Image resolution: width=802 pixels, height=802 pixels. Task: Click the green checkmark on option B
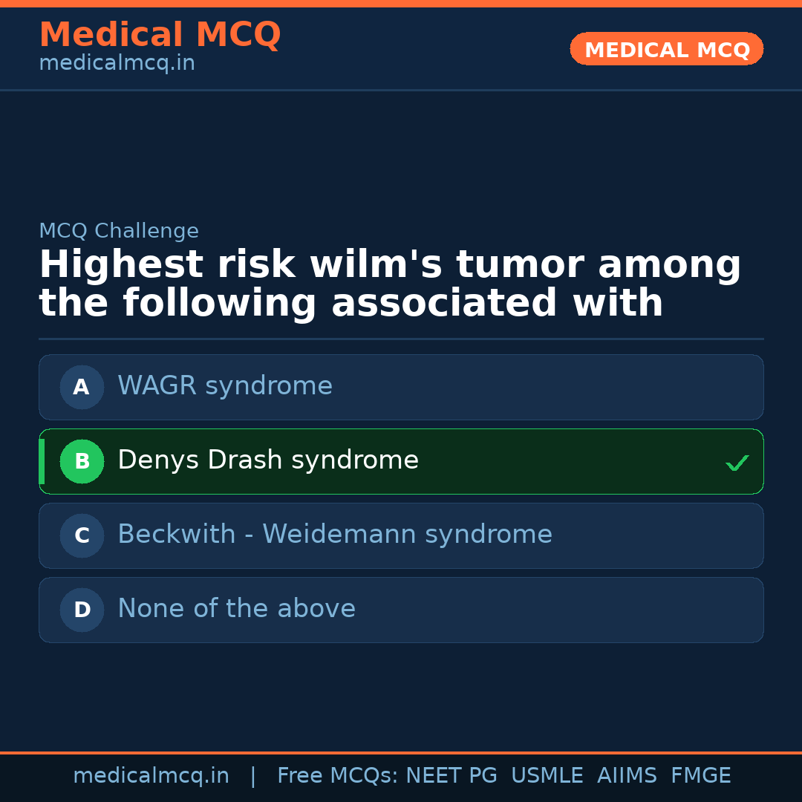pos(737,463)
